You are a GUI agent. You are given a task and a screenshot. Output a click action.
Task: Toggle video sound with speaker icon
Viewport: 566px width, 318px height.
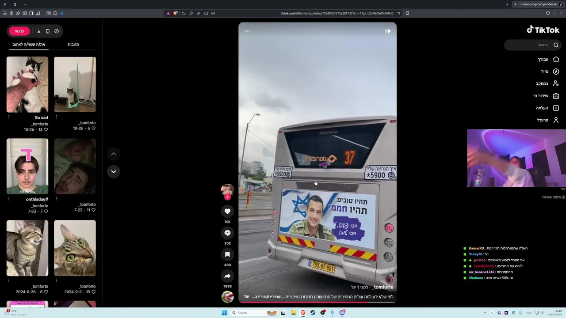[387, 31]
